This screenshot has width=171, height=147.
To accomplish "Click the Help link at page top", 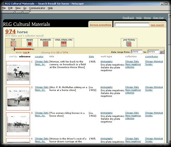I will click(x=139, y=18).
